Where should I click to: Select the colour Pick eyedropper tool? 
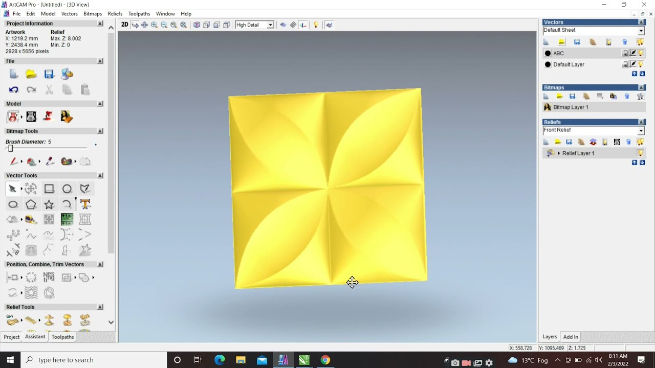point(50,162)
